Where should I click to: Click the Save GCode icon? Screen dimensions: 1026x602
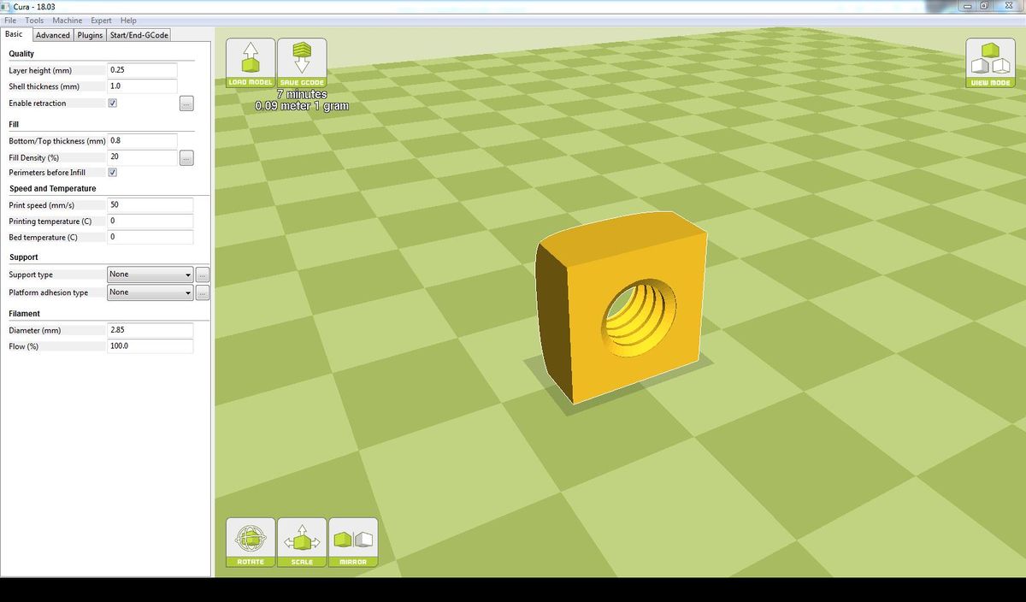[302, 63]
